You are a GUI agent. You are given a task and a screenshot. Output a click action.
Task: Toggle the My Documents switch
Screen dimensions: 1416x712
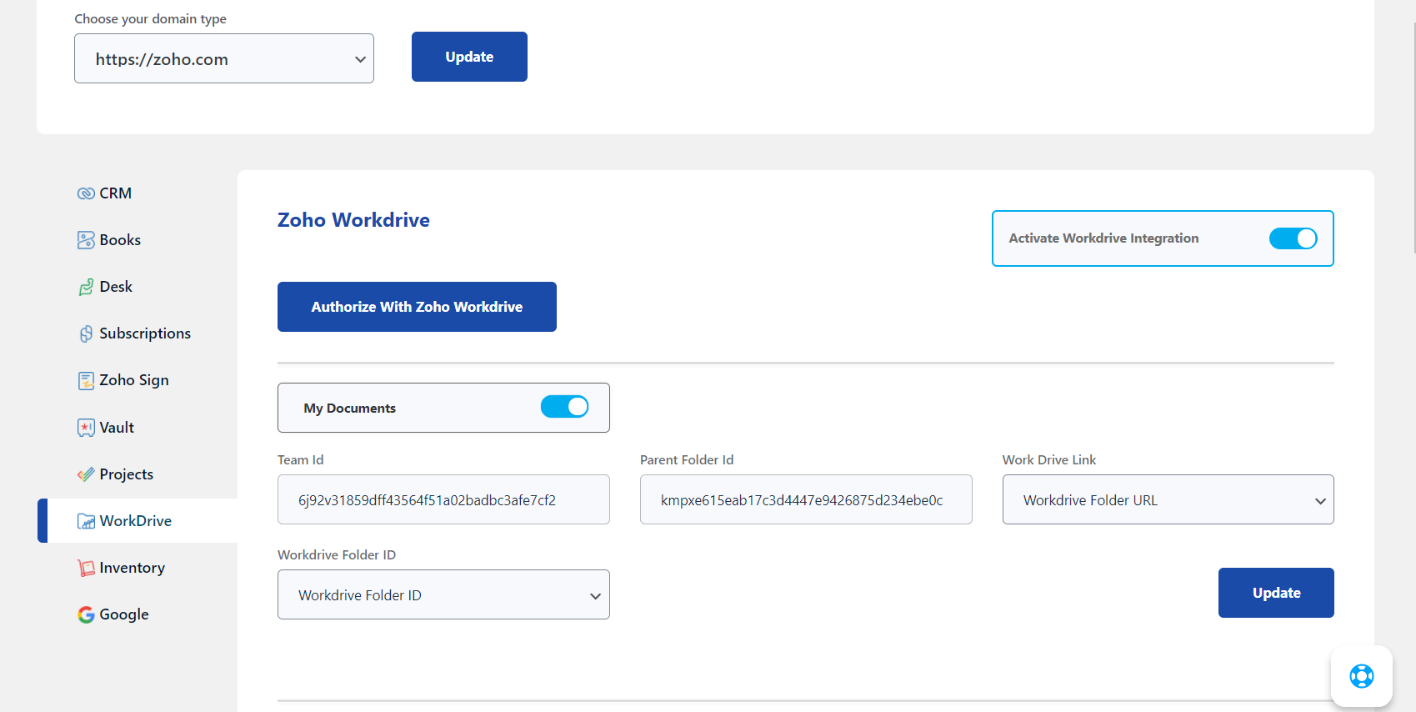(564, 407)
